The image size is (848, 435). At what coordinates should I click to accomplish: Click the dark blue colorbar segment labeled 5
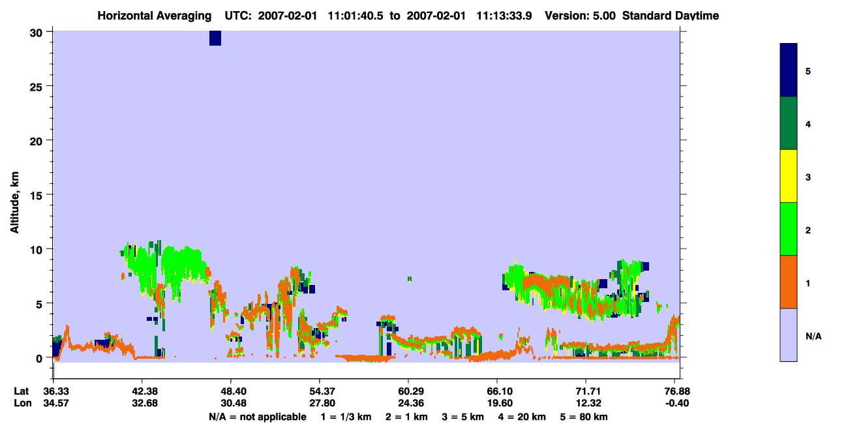click(789, 70)
